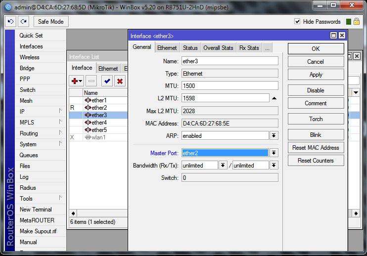The height and width of the screenshot is (256, 367).
Task: Click the green status square icon
Action: pos(349,22)
